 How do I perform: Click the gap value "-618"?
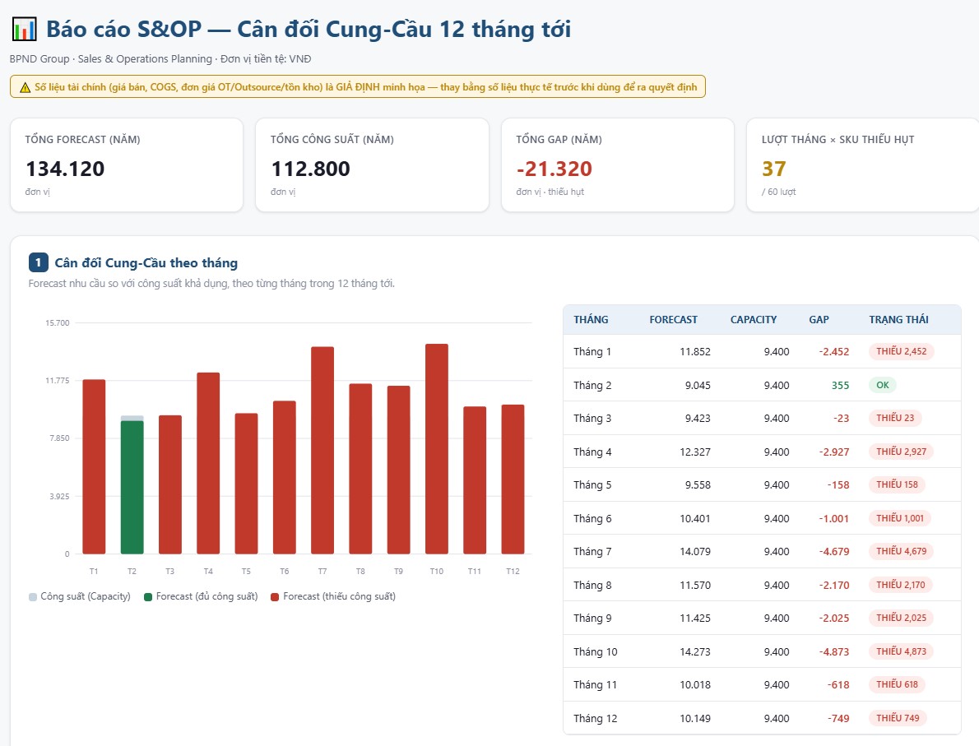click(838, 685)
